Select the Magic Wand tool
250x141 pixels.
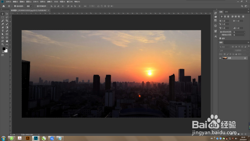coord(2,21)
